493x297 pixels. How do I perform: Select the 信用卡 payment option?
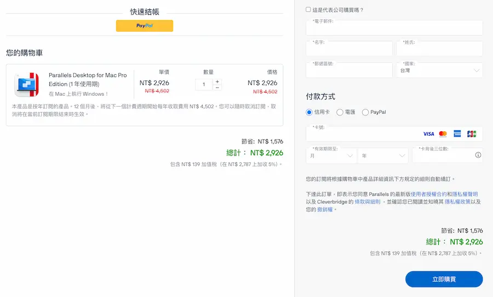click(x=309, y=112)
